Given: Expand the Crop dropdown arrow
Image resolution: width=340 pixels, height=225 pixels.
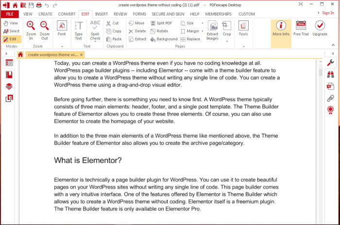Looking at the screenshot, I should (x=227, y=41).
